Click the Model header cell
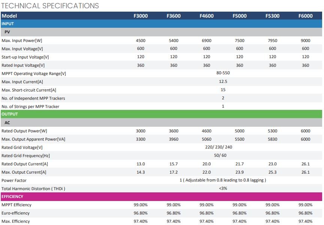Image resolution: width=324 pixels, height=225 pixels. tap(9, 16)
